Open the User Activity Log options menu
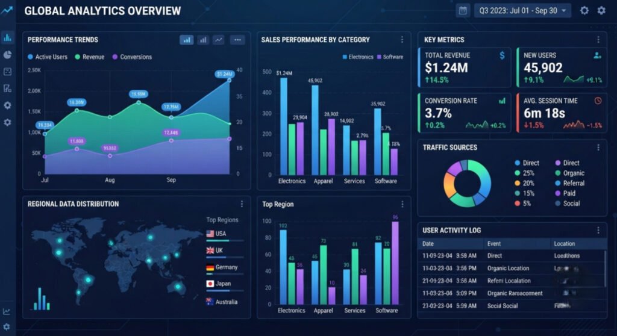The height and width of the screenshot is (336, 617). (x=598, y=230)
